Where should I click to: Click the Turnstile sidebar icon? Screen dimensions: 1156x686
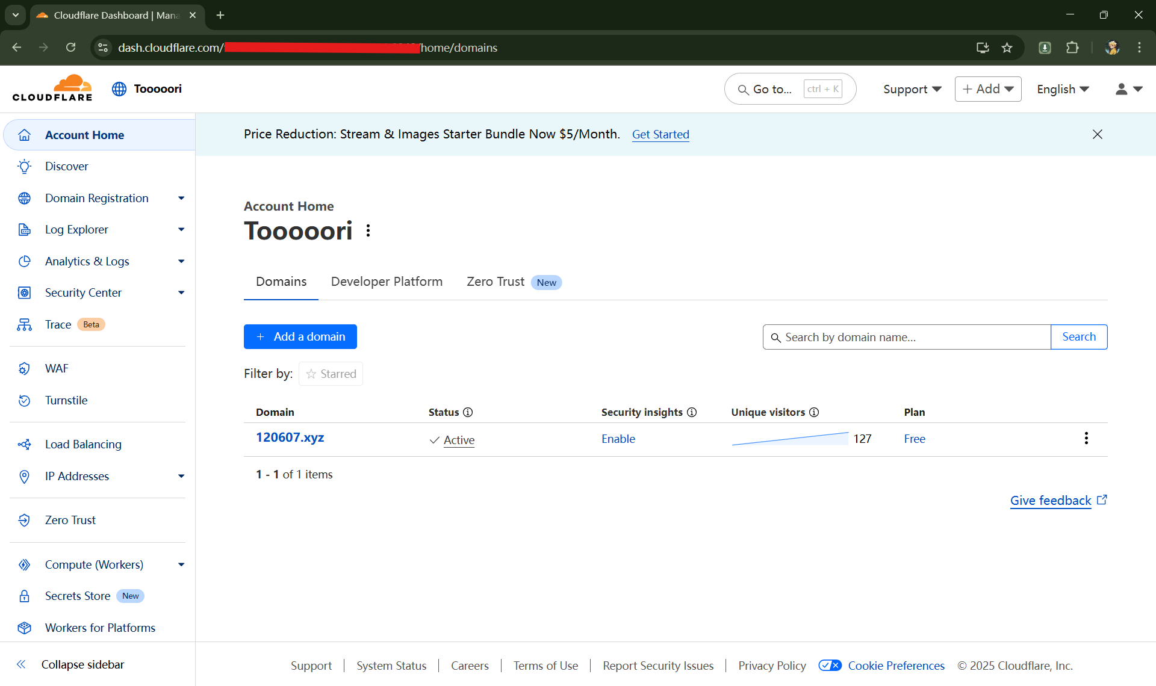click(x=24, y=401)
